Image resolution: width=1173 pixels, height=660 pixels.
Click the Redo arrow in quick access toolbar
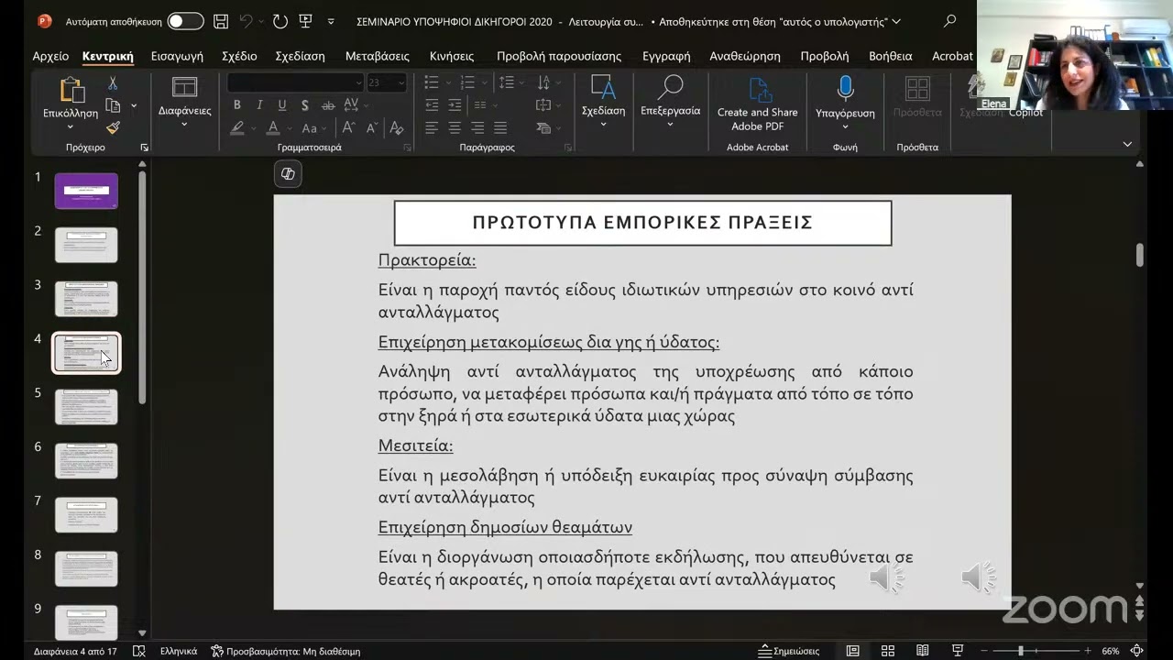tap(280, 21)
